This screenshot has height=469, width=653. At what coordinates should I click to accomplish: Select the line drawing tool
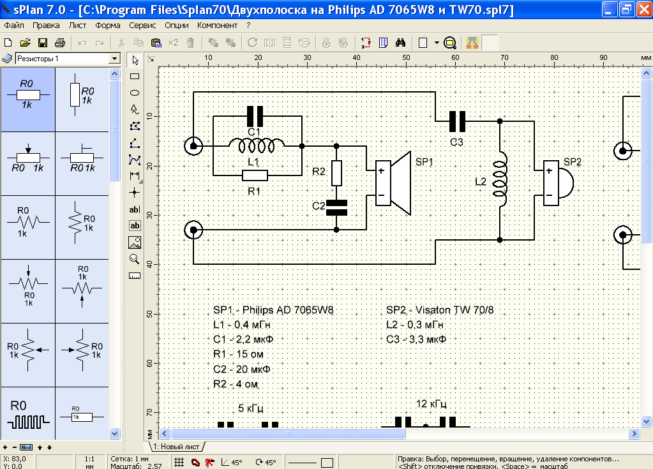135,143
